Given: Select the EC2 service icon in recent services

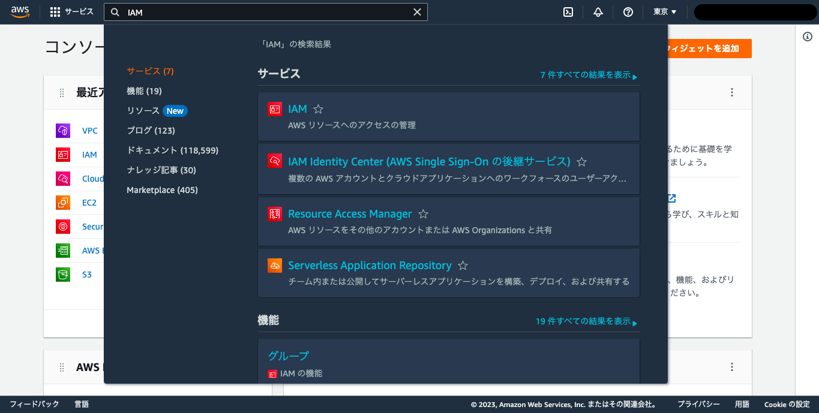Looking at the screenshot, I should [62, 202].
